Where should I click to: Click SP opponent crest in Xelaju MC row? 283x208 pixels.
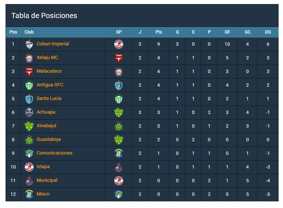coord(119,58)
